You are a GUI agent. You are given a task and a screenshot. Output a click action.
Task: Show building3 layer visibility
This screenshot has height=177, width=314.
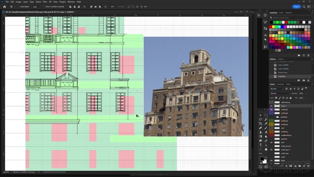point(272,121)
